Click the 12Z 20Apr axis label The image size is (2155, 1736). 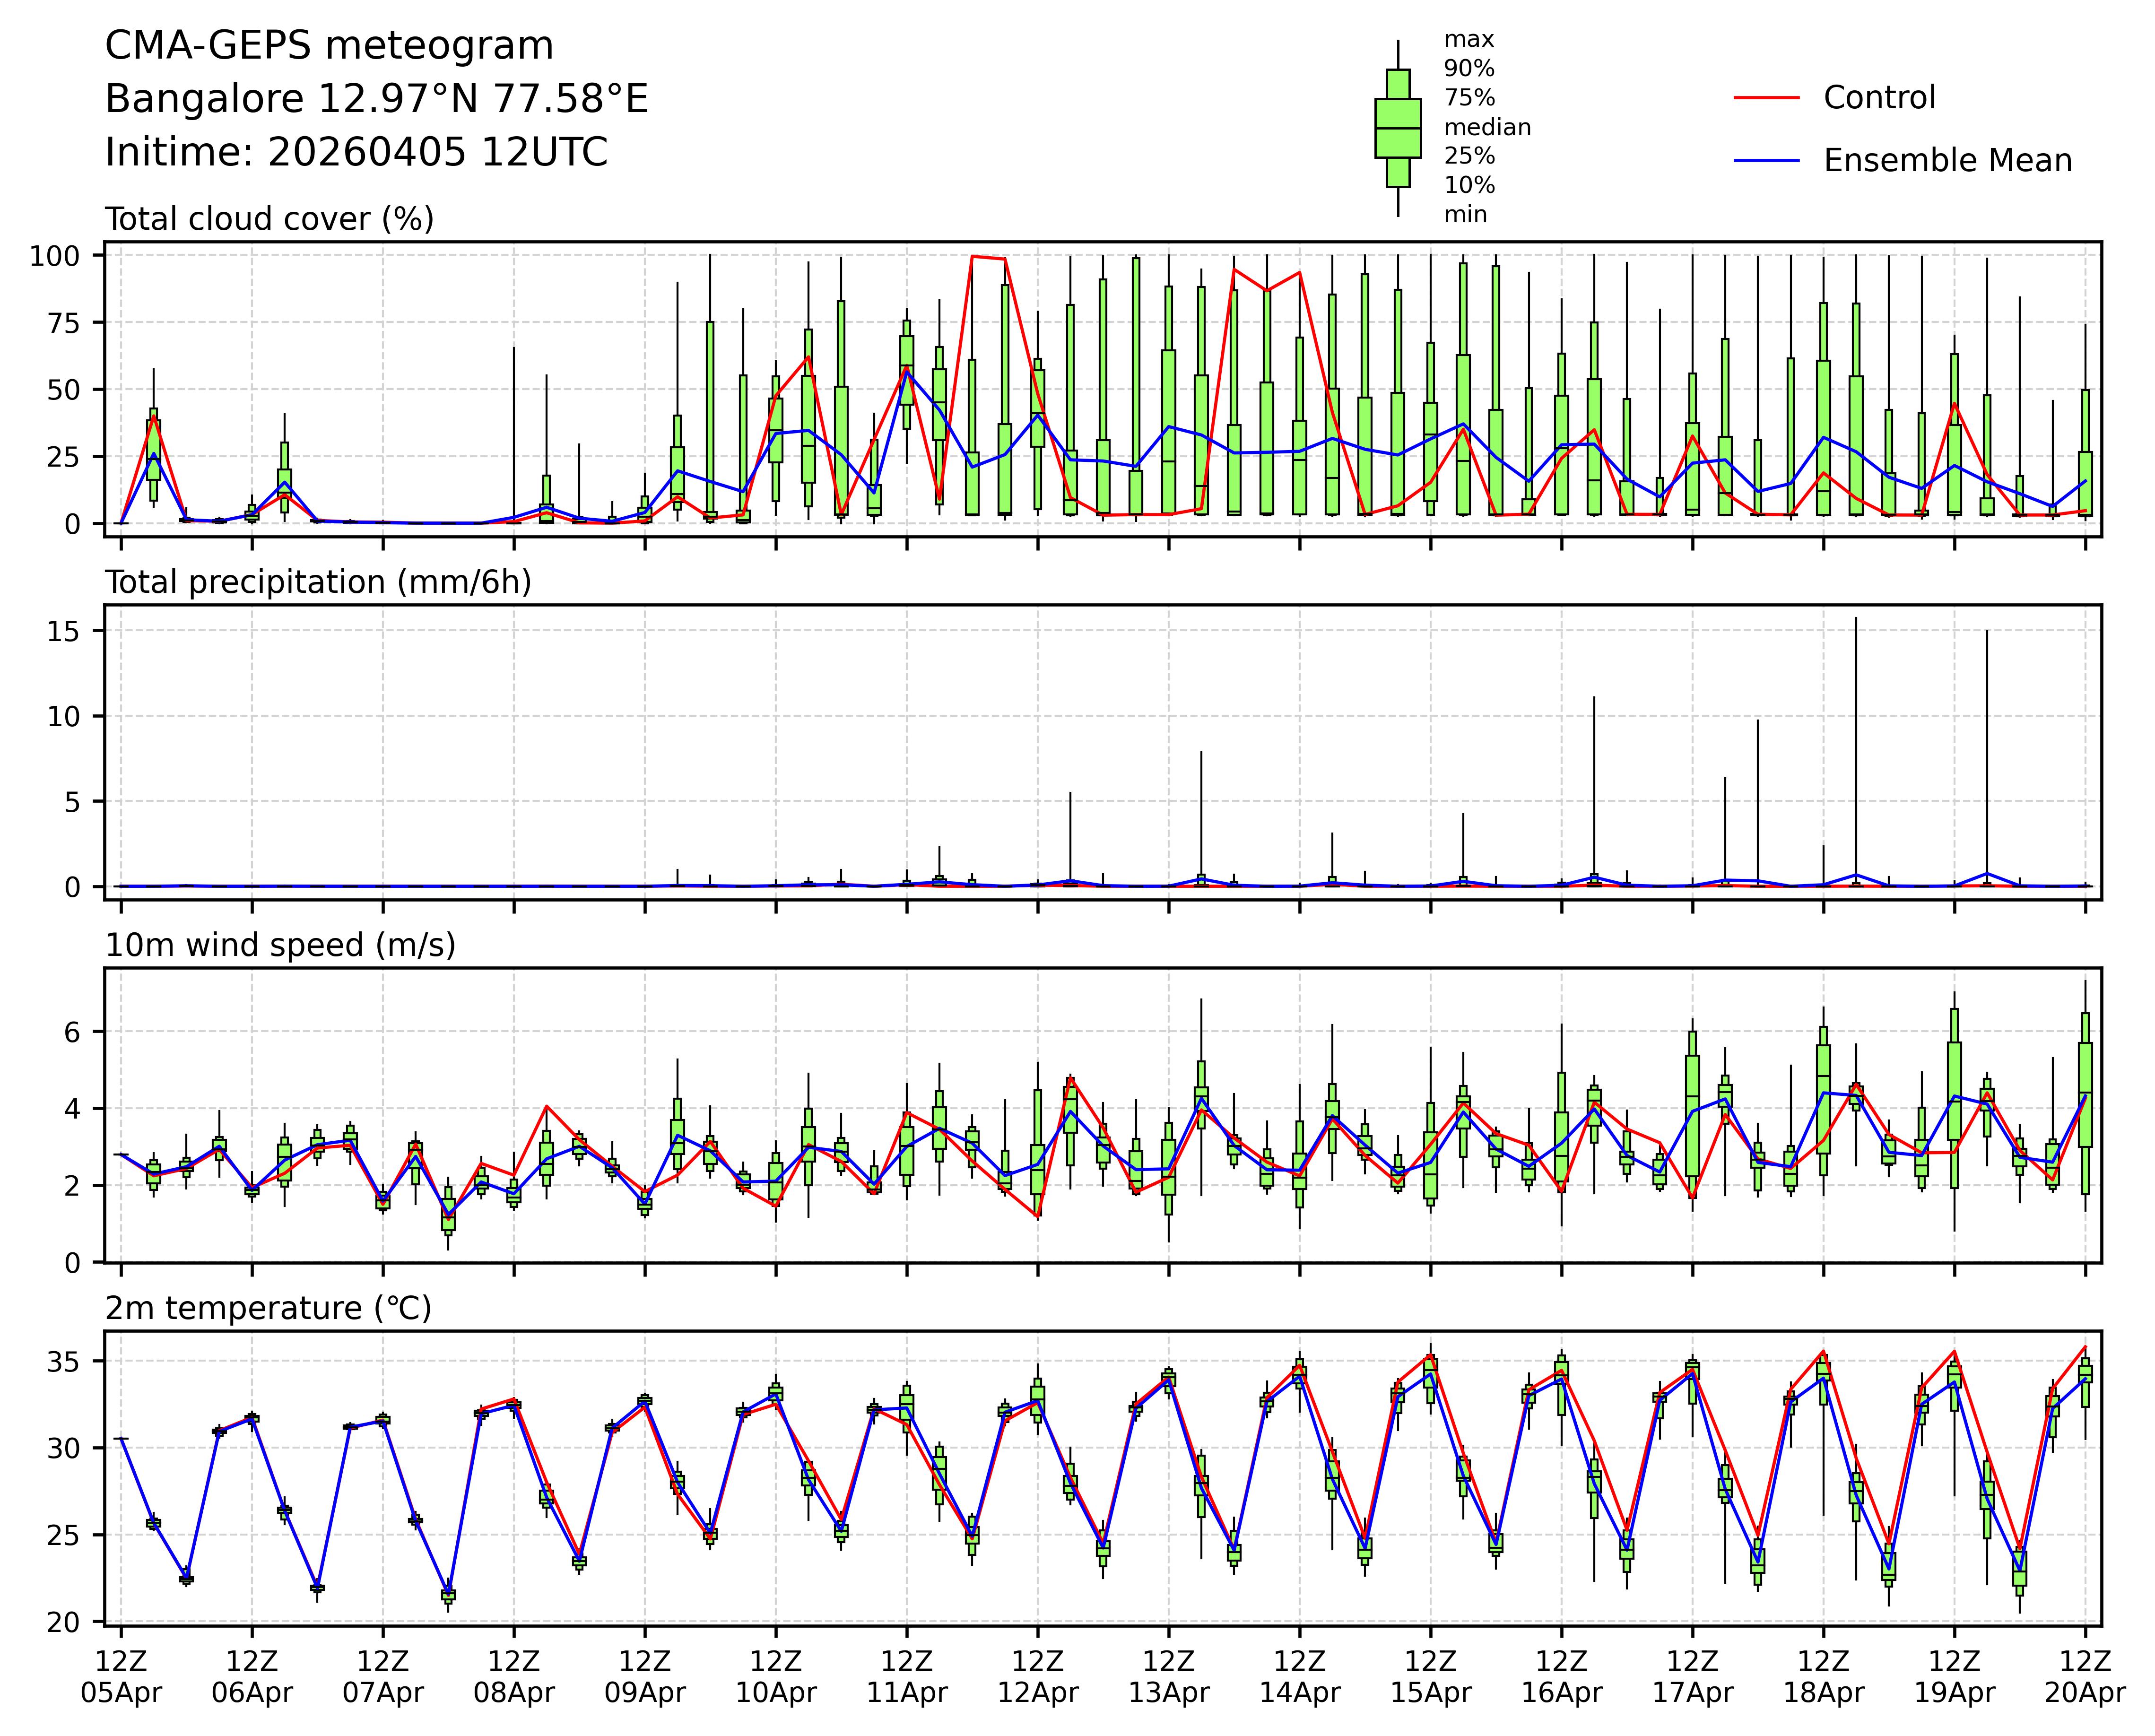[x=2084, y=1677]
